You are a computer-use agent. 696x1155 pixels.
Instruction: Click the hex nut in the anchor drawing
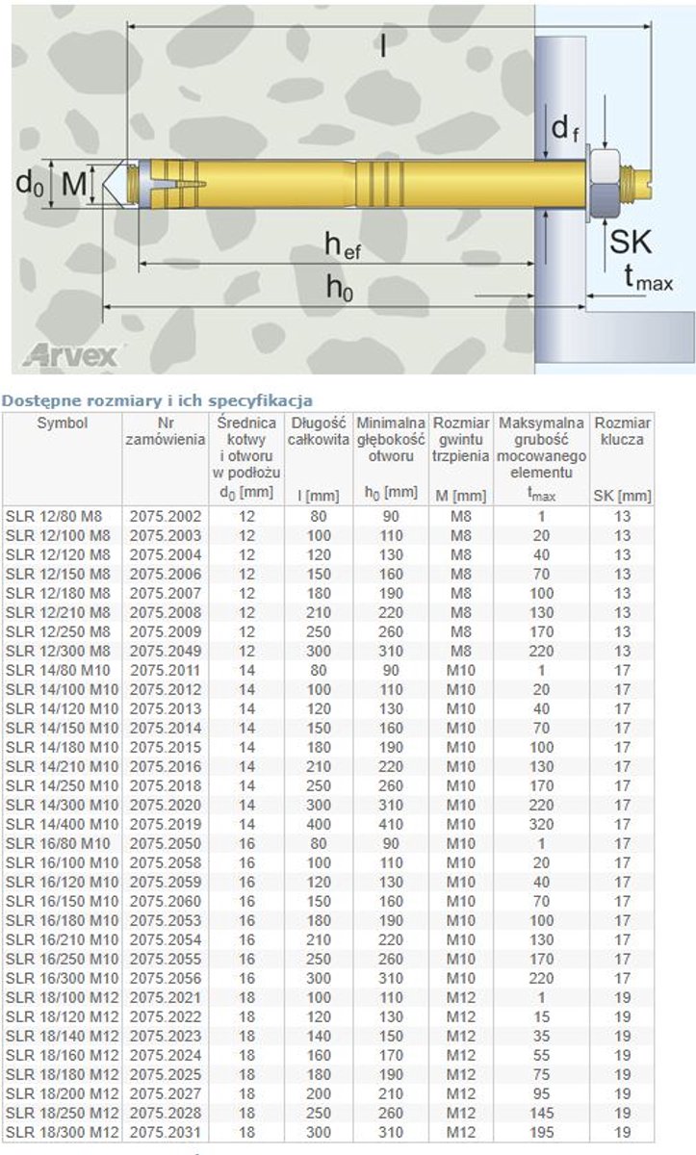coord(604,183)
